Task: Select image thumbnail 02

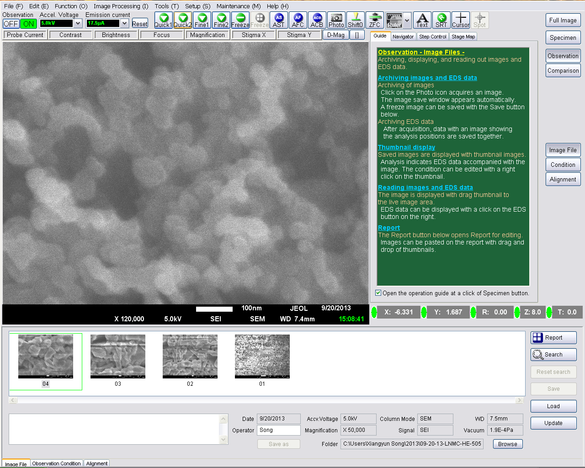Action: click(190, 356)
